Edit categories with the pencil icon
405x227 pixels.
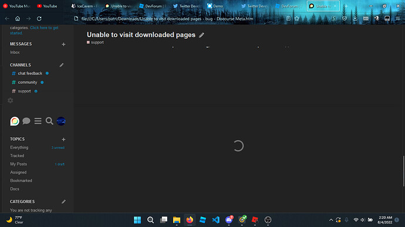[63, 202]
